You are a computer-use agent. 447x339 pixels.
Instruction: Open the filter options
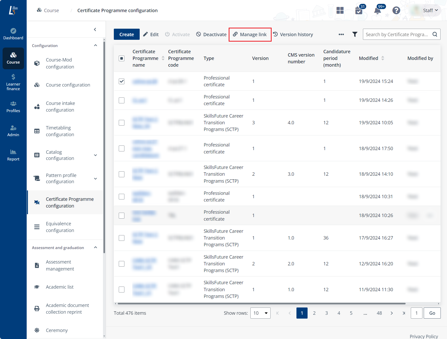click(355, 34)
